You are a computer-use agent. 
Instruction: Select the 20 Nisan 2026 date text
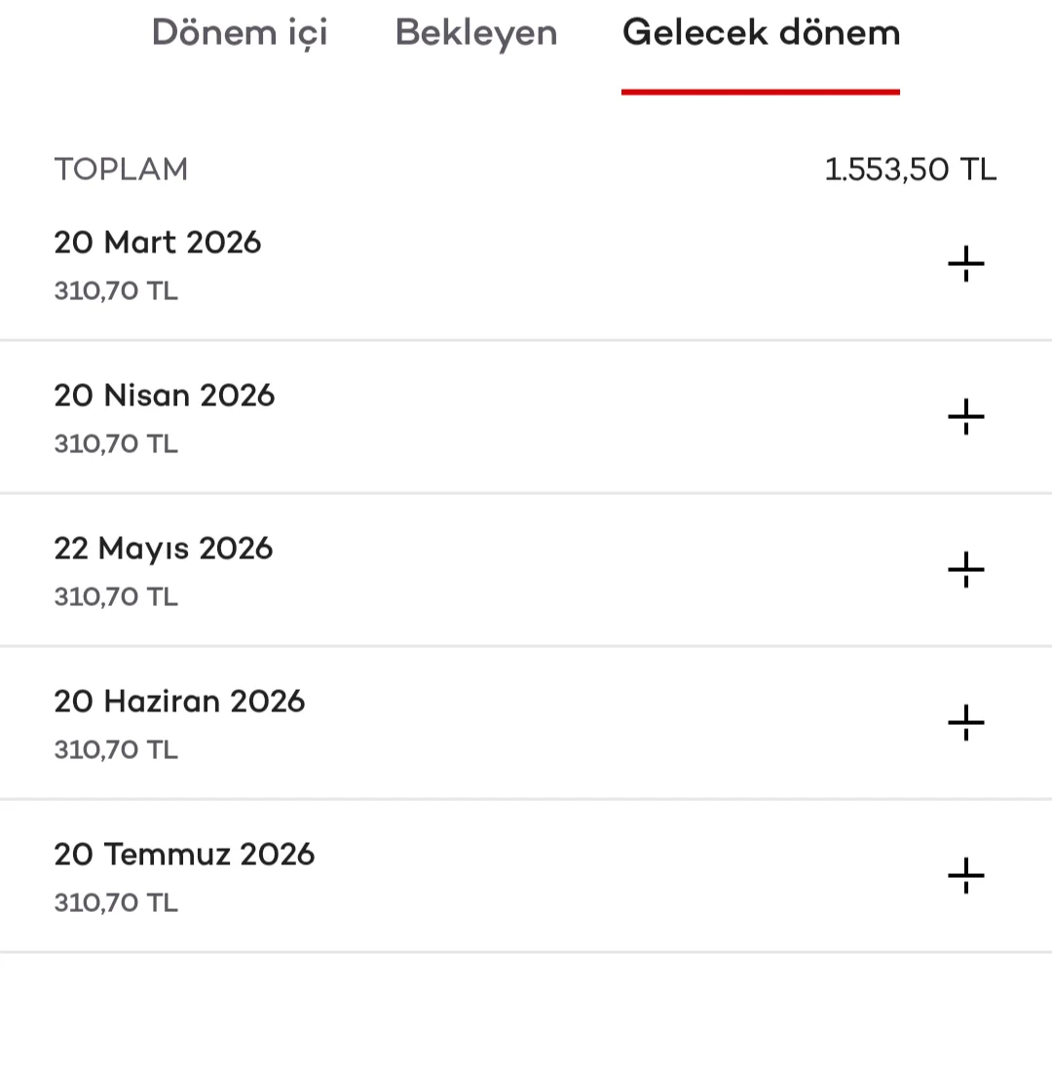point(165,396)
